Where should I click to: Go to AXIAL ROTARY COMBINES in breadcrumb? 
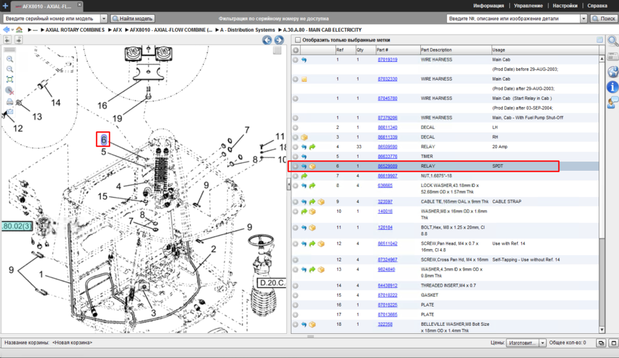tap(75, 30)
